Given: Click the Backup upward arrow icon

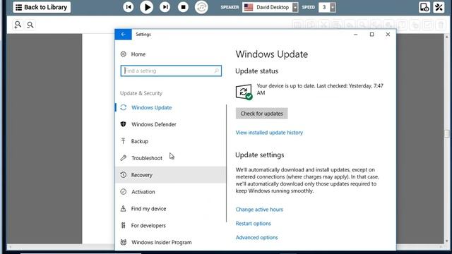Looking at the screenshot, I should point(123,141).
